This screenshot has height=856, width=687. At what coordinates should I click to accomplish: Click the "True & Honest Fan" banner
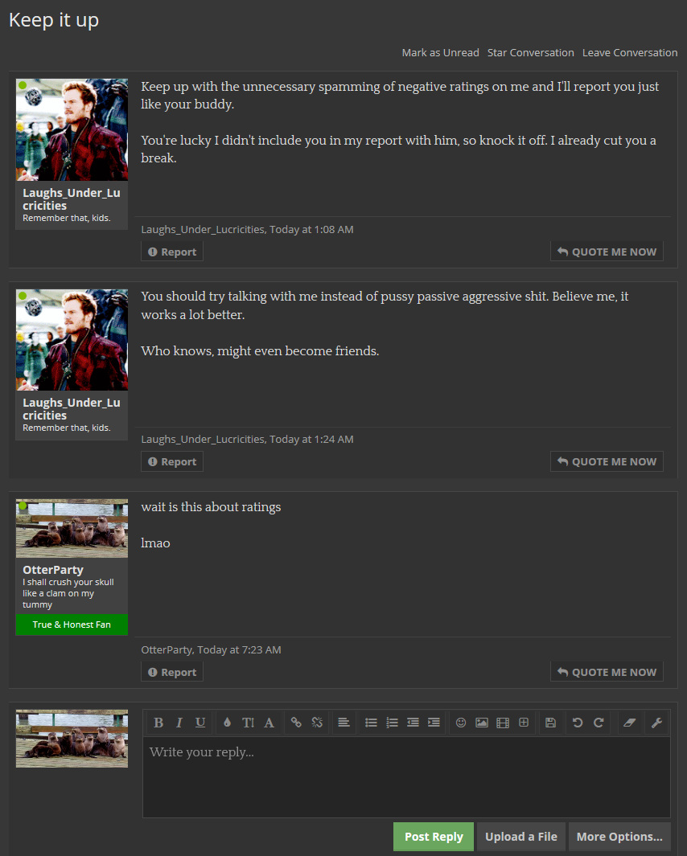[72, 625]
